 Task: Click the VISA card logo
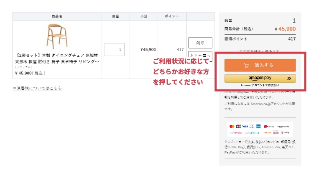(245, 127)
